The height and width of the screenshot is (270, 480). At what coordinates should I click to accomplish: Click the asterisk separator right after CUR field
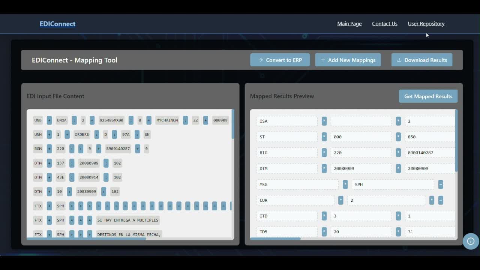[340, 200]
